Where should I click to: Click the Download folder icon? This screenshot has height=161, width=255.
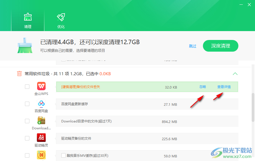41,121
